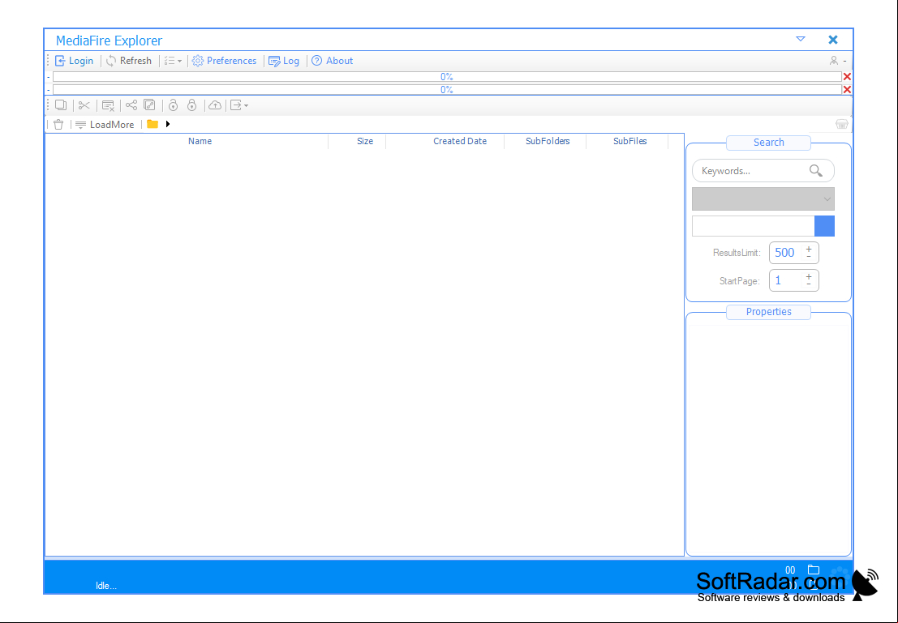This screenshot has width=898, height=623.
Task: Select the yellow root folder icon
Action: pyautogui.click(x=153, y=124)
